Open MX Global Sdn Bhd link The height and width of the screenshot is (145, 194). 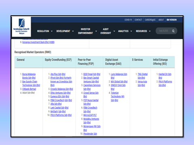[x=119, y=81]
